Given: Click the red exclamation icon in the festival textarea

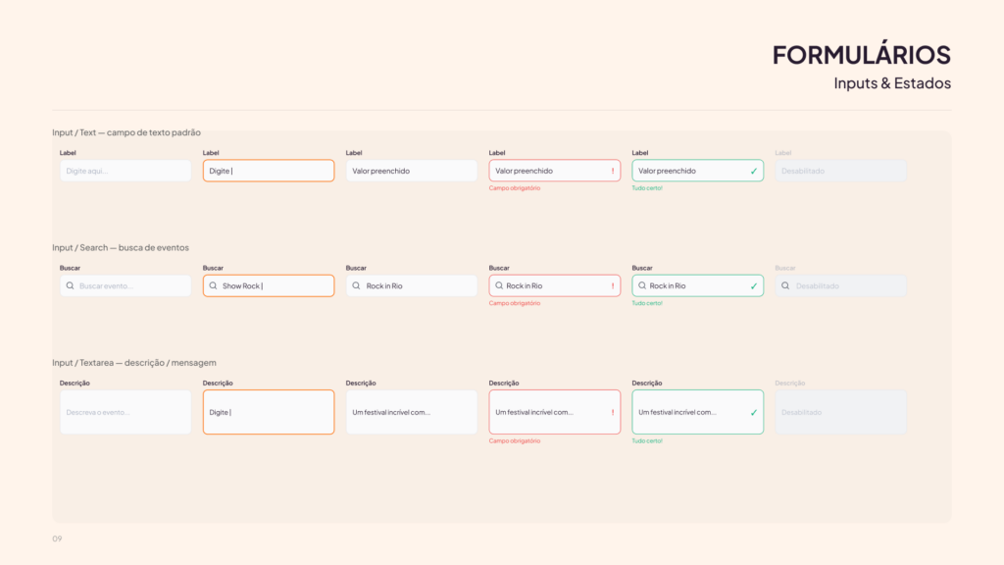Looking at the screenshot, I should [613, 412].
